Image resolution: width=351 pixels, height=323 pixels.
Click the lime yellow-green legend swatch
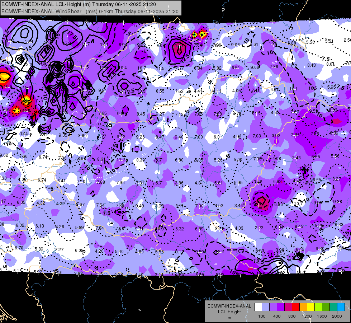pos(318,307)
